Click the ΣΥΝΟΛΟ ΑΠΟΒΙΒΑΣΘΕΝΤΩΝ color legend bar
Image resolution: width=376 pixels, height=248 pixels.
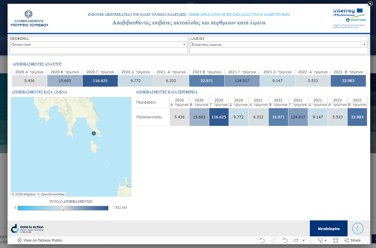(x=63, y=208)
